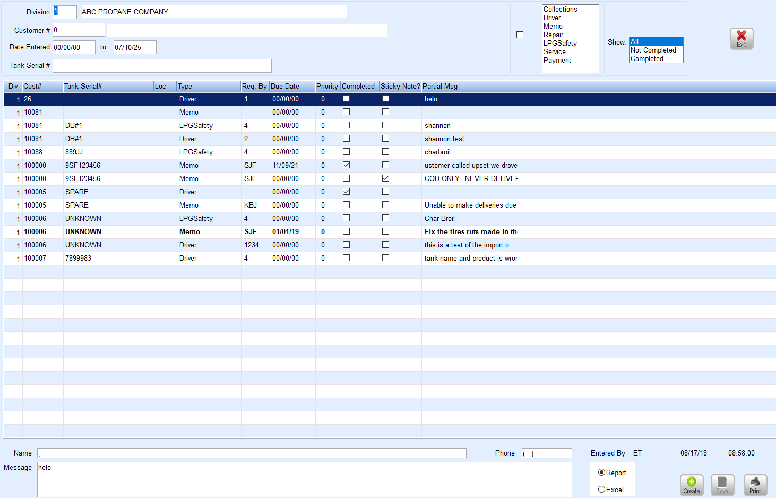776x498 pixels.
Task: Click requester KBJ in the Req. By column
Action: click(251, 205)
